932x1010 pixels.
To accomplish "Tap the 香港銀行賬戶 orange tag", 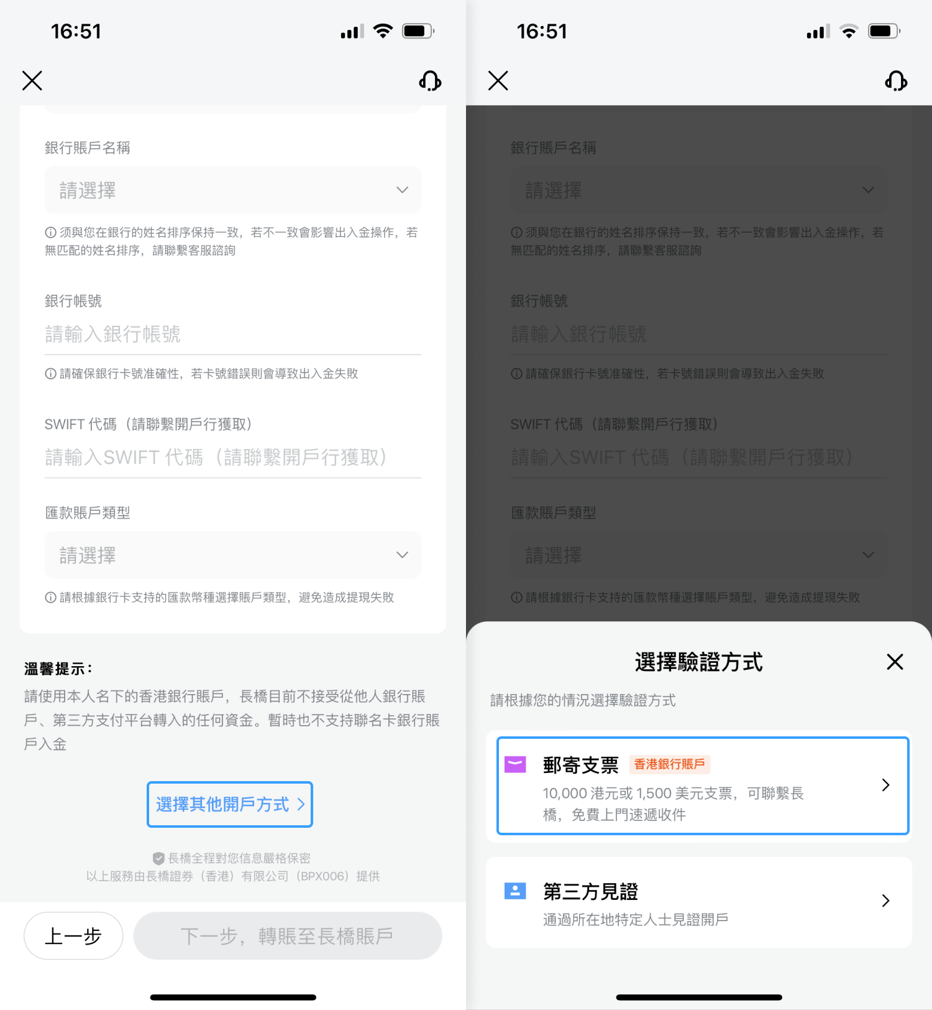I will point(670,764).
